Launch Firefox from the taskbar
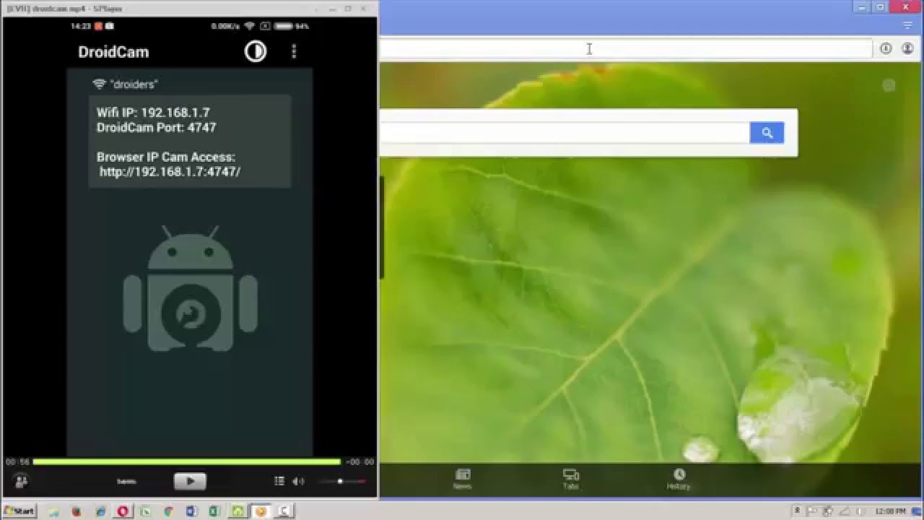The width and height of the screenshot is (924, 520). (77, 511)
